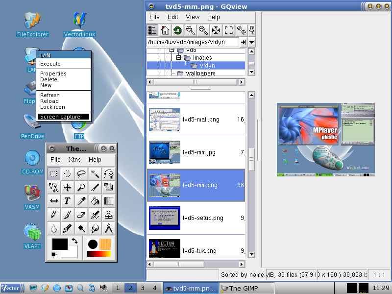Toggle the float window pin icon

coord(252,30)
